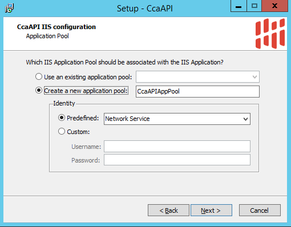
Task: Select Create a new application pool option
Action: (x=39, y=90)
